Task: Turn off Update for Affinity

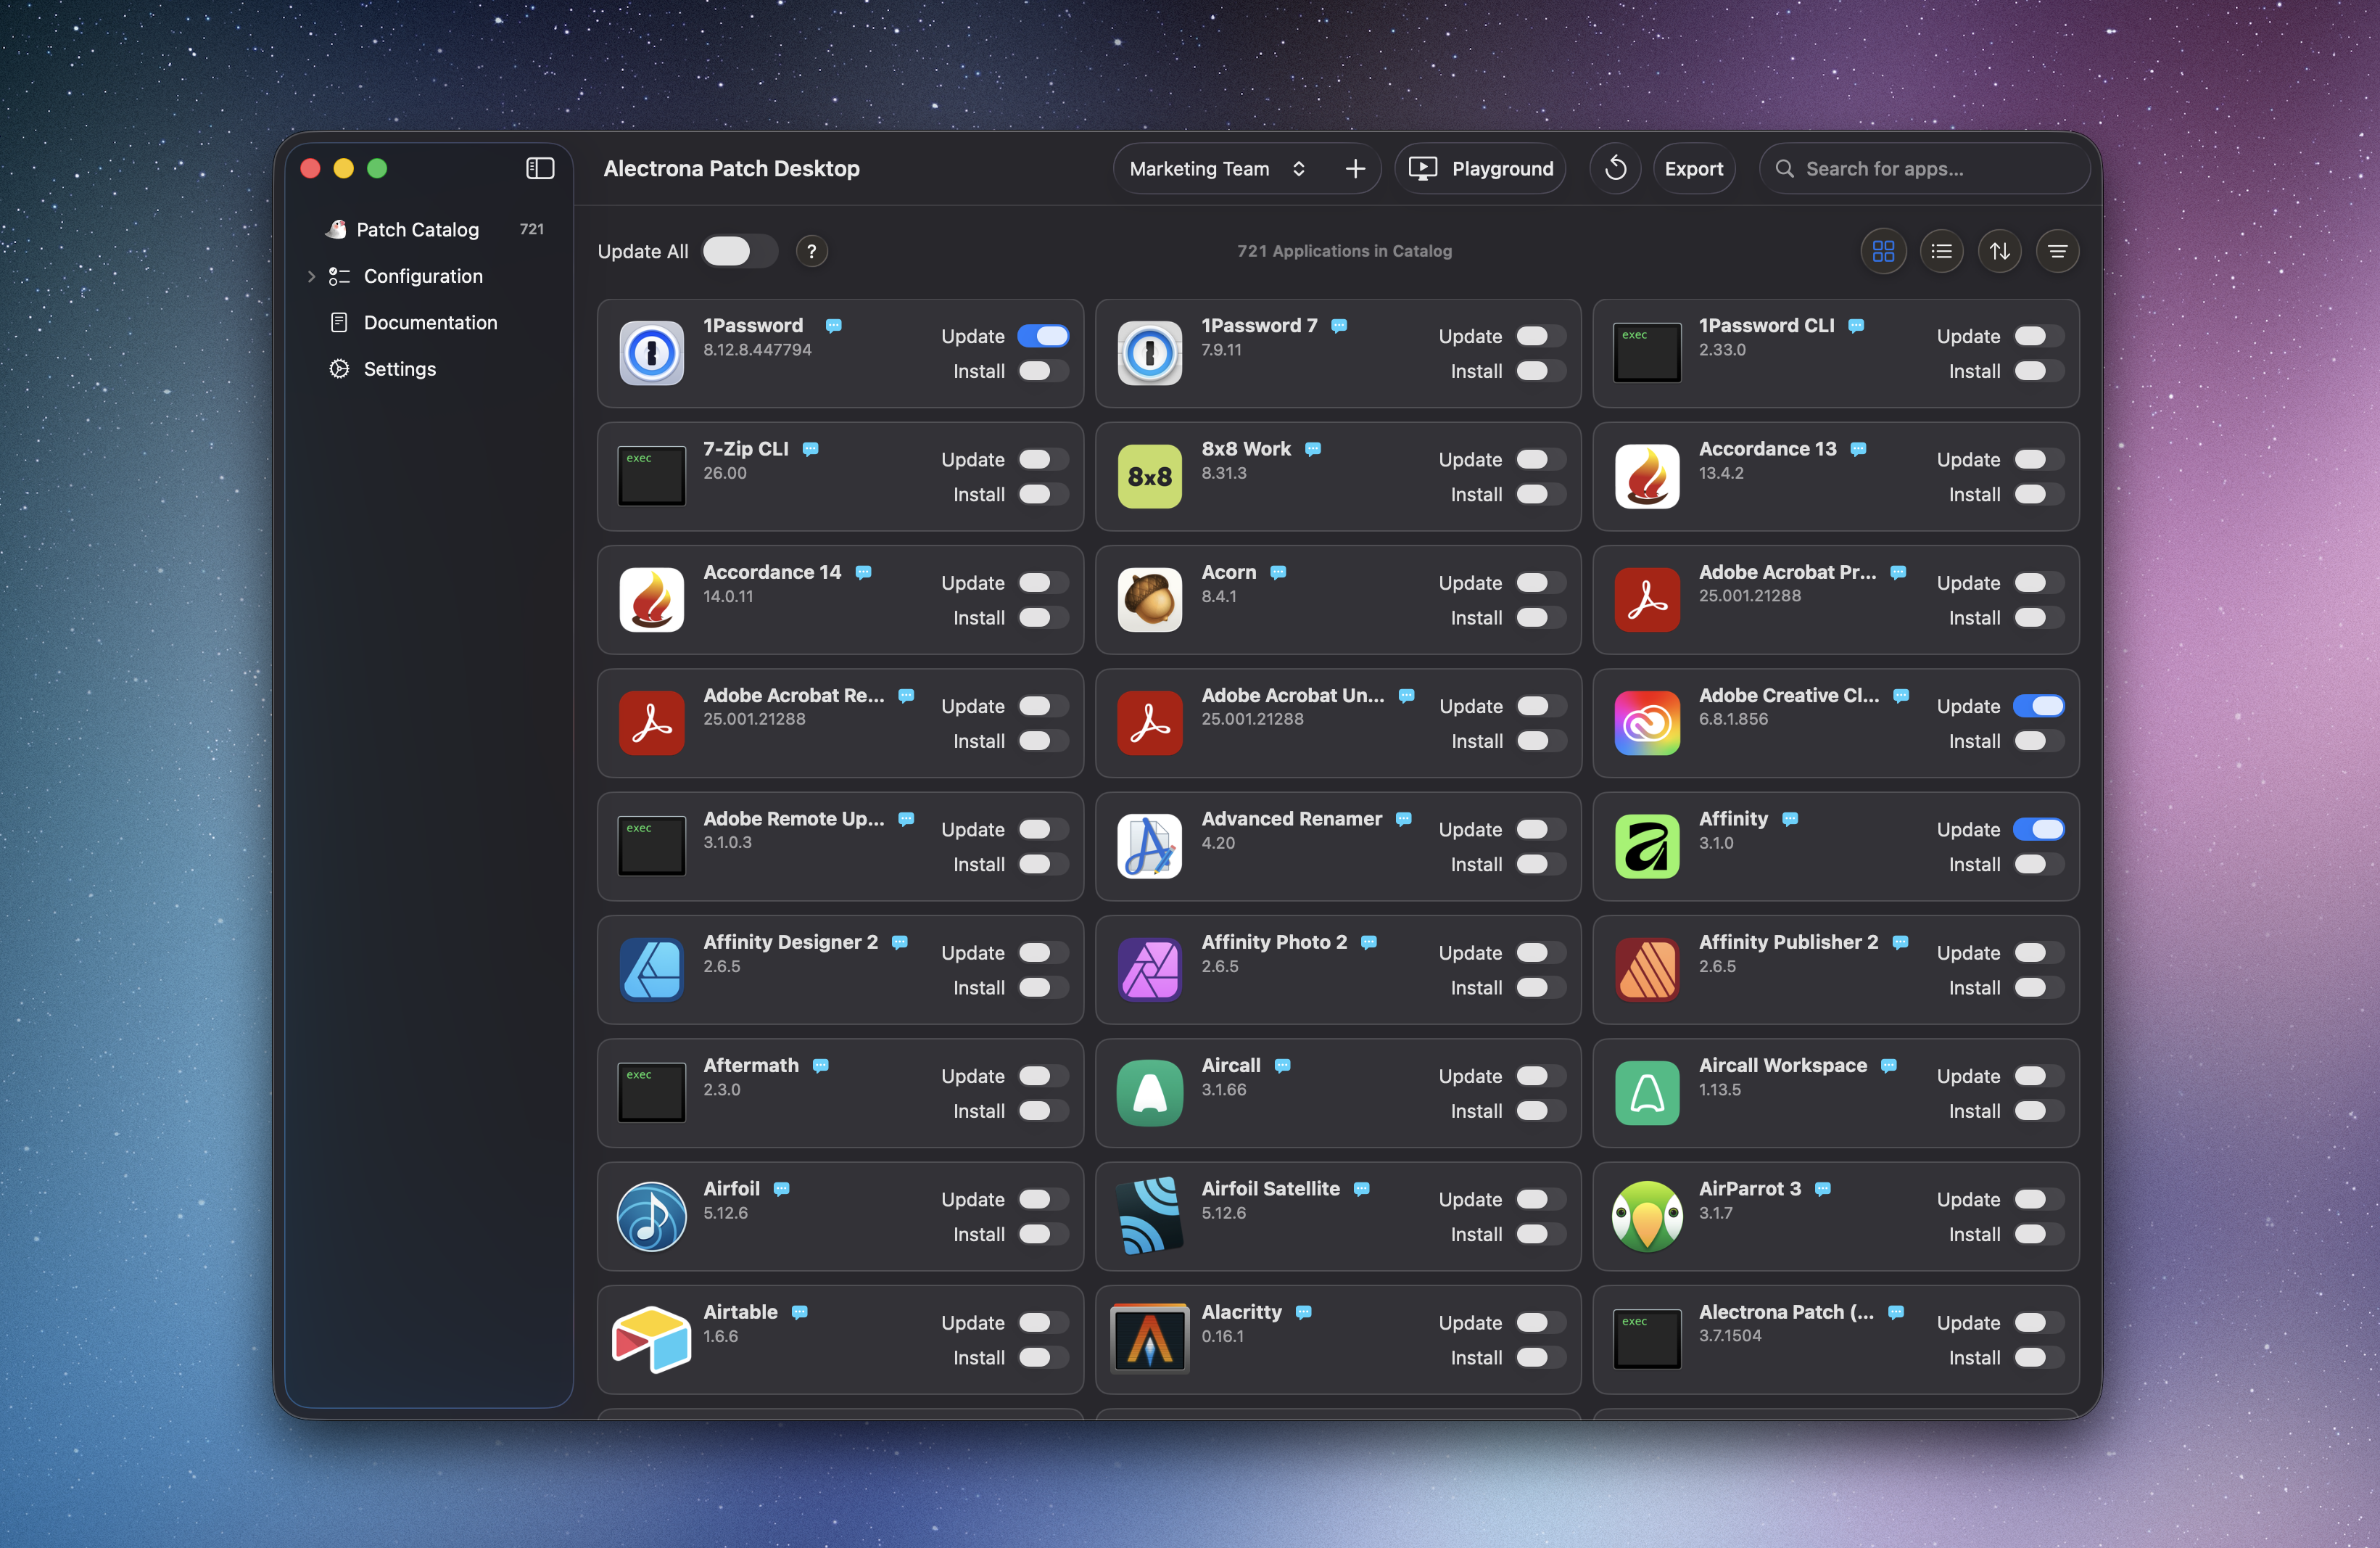Action: coord(2038,829)
